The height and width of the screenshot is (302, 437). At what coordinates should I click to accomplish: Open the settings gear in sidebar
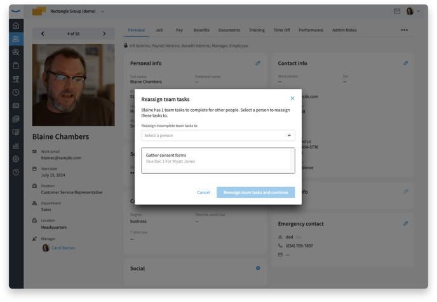coord(16,159)
